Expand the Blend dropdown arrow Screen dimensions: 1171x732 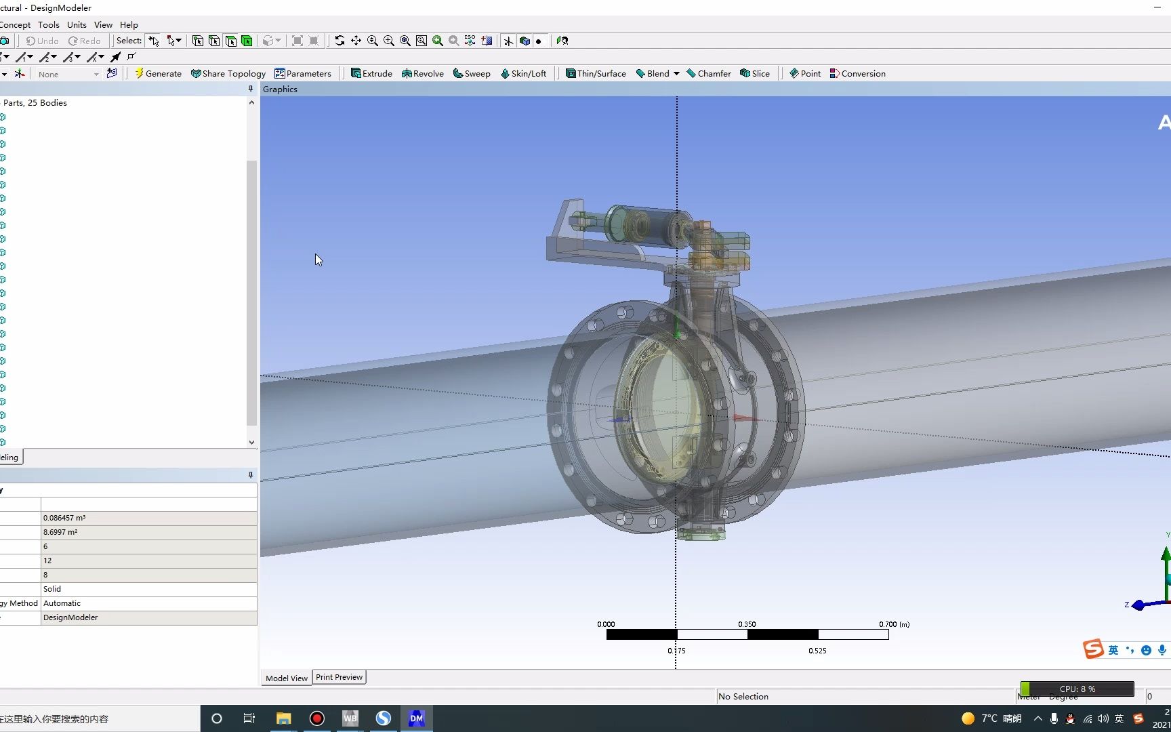[x=676, y=73]
